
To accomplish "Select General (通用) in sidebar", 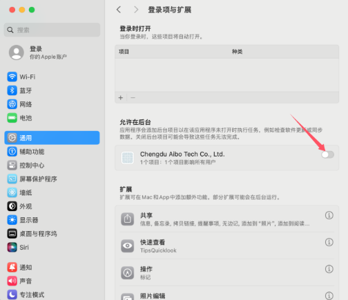I will [x=52, y=138].
